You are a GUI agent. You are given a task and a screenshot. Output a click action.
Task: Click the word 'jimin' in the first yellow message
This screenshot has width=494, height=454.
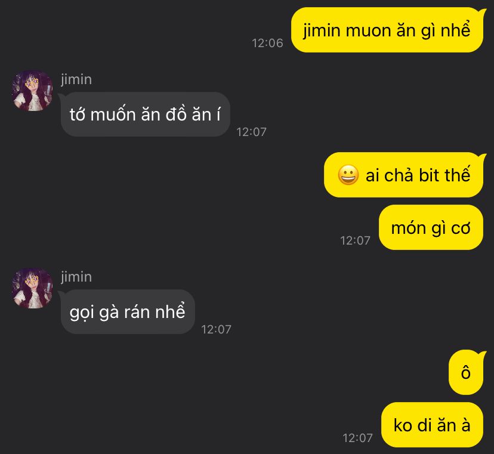tap(322, 31)
